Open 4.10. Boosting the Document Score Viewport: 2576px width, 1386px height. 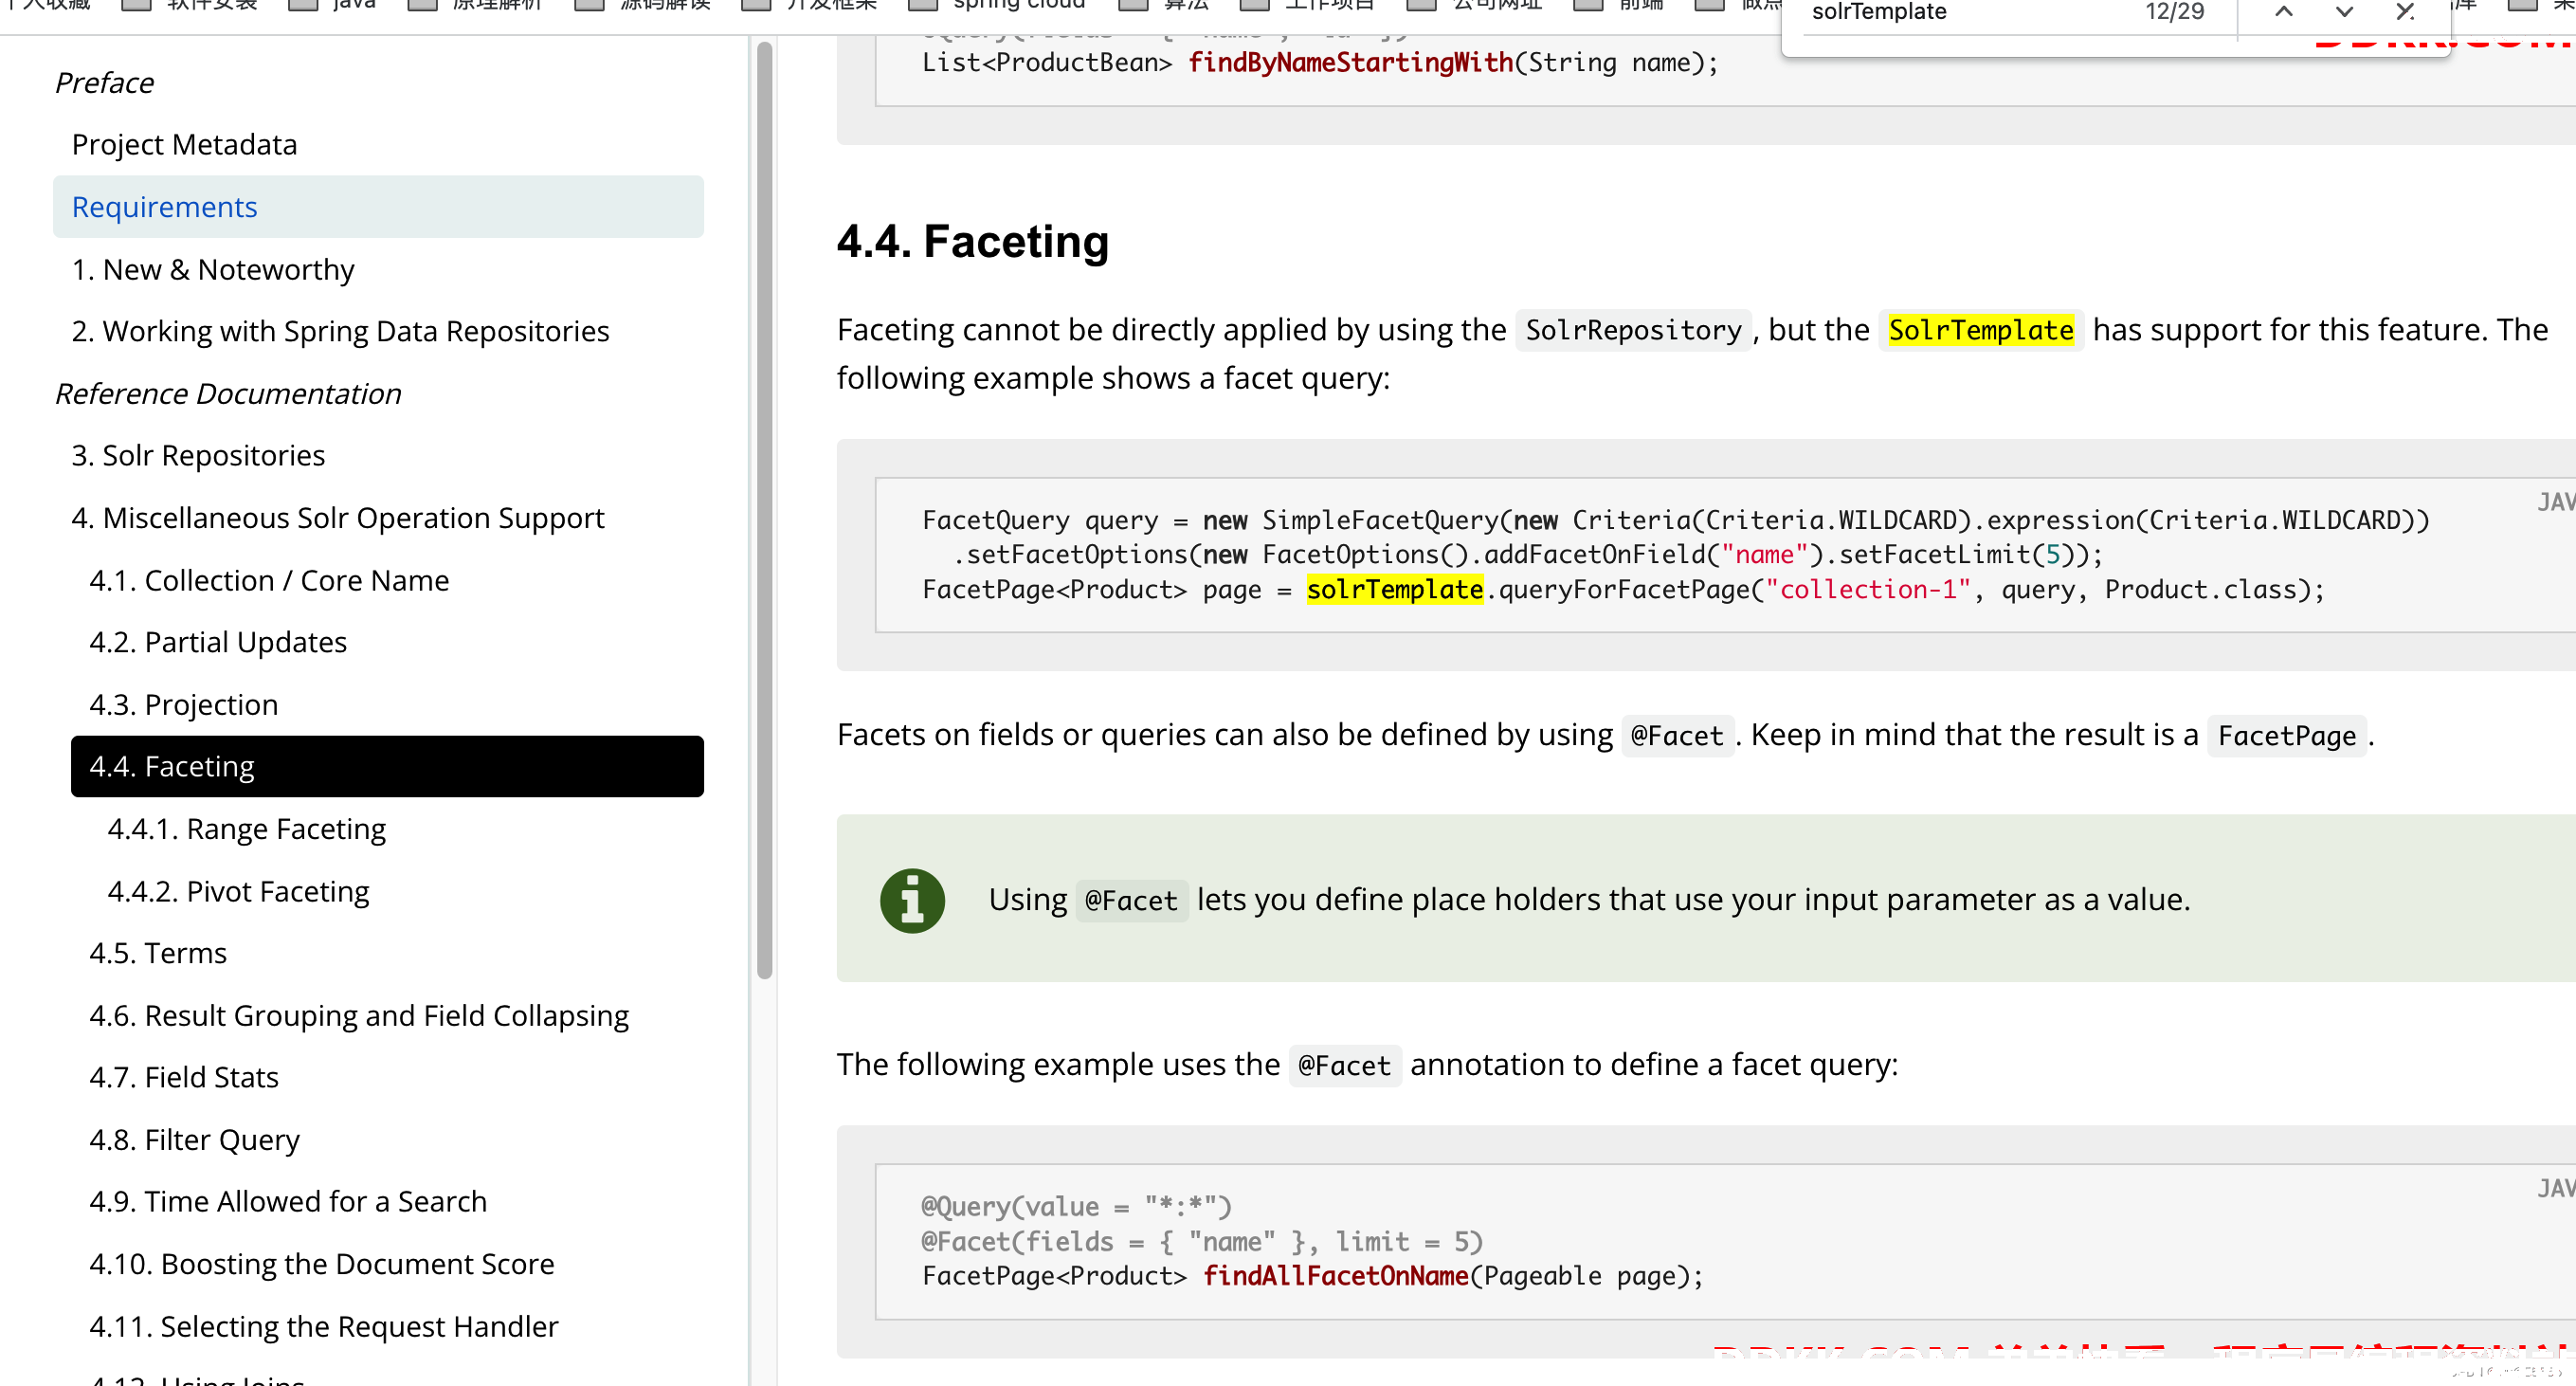[321, 1265]
